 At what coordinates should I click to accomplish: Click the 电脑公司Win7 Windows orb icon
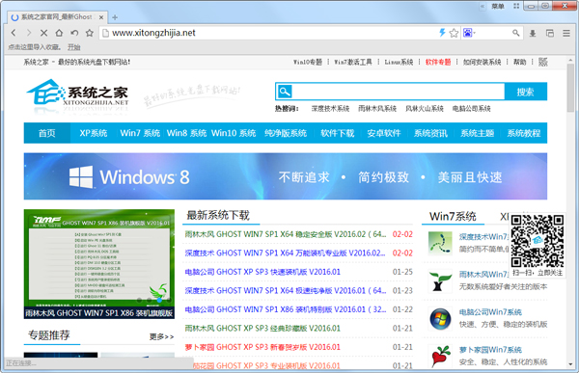coord(440,318)
